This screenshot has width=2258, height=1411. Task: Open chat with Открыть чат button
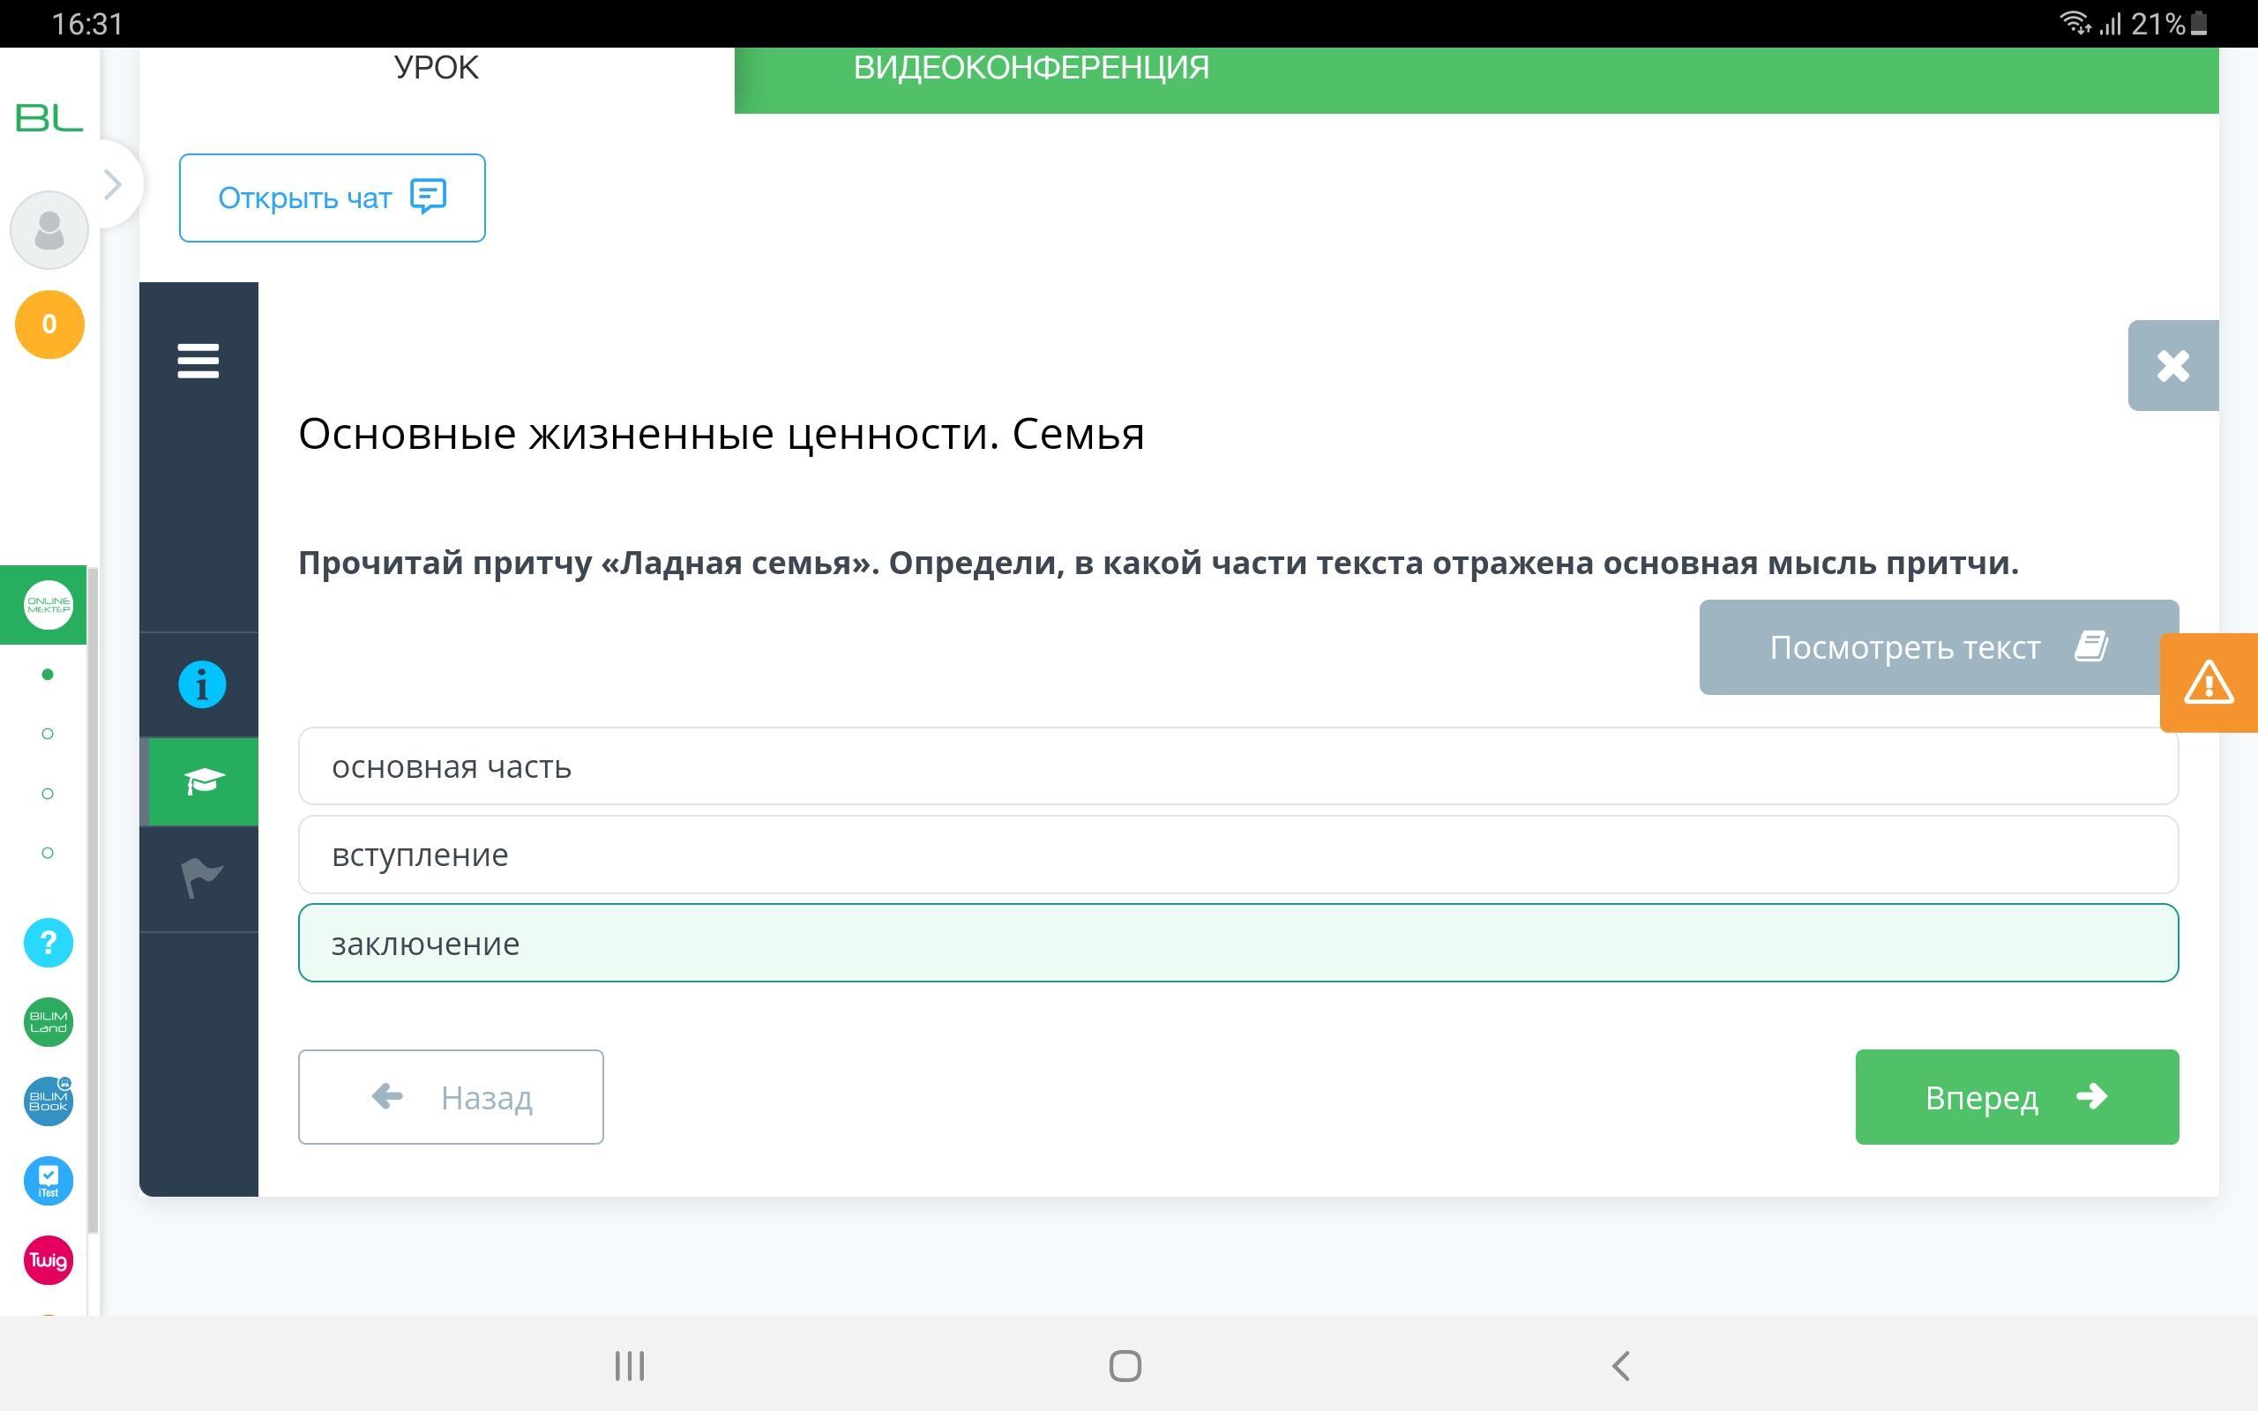coord(333,198)
